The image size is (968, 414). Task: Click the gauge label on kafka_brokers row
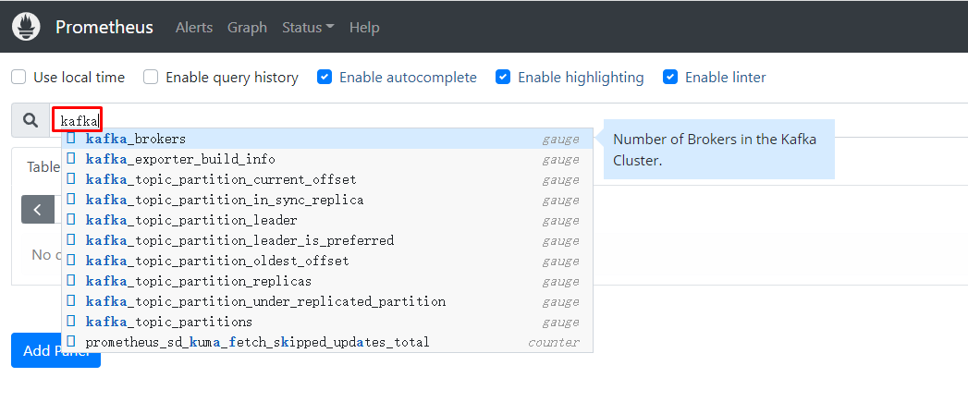pyautogui.click(x=560, y=140)
